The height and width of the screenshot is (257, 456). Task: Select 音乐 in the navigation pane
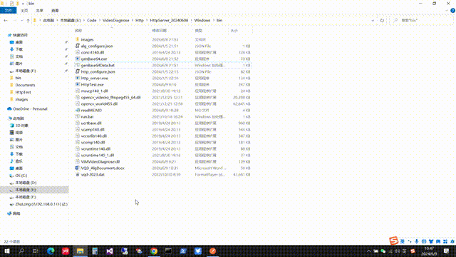(x=19, y=161)
